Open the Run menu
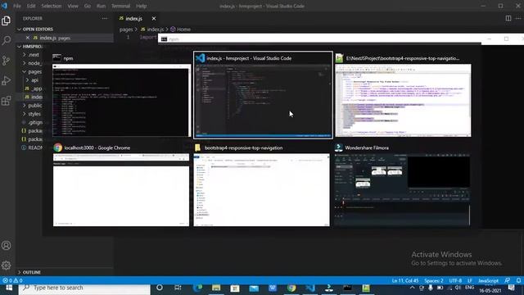The width and height of the screenshot is (524, 295). [101, 6]
